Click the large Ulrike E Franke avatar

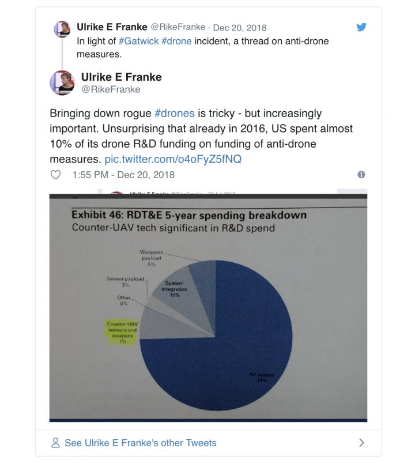coord(62,83)
